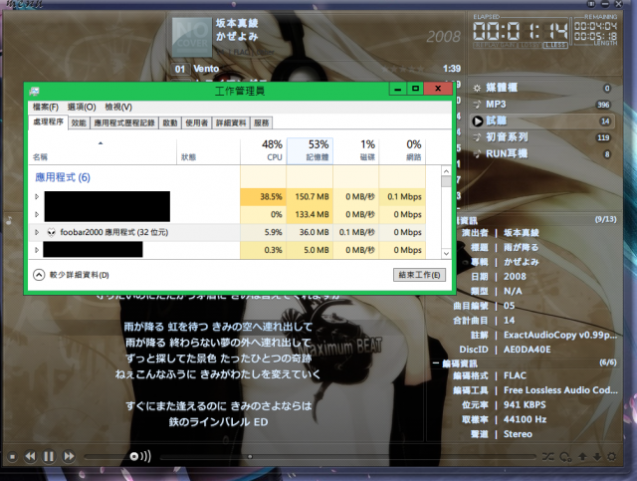Select the RUN耳機 playlist
Image resolution: width=637 pixels, height=481 pixels.
click(542, 154)
